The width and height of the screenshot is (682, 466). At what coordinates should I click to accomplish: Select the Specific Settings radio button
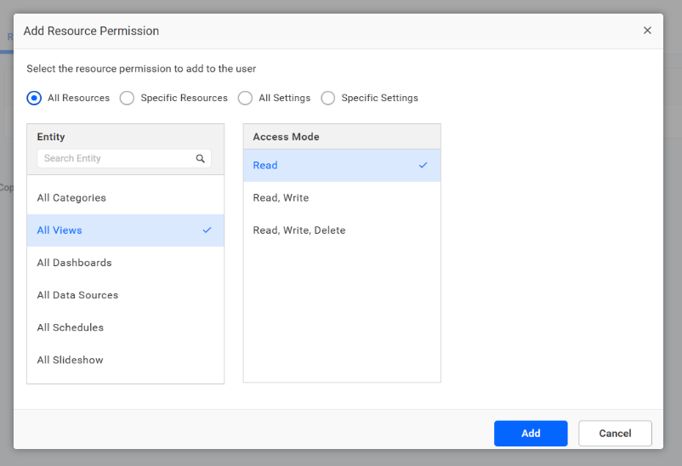328,98
